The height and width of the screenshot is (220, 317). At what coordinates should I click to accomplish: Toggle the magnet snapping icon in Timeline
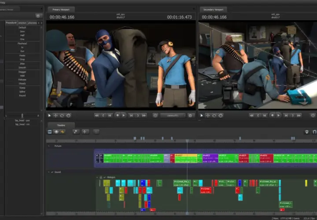pyautogui.click(x=314, y=132)
